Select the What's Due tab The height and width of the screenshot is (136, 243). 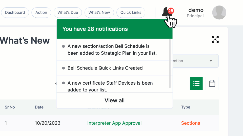tap(68, 13)
